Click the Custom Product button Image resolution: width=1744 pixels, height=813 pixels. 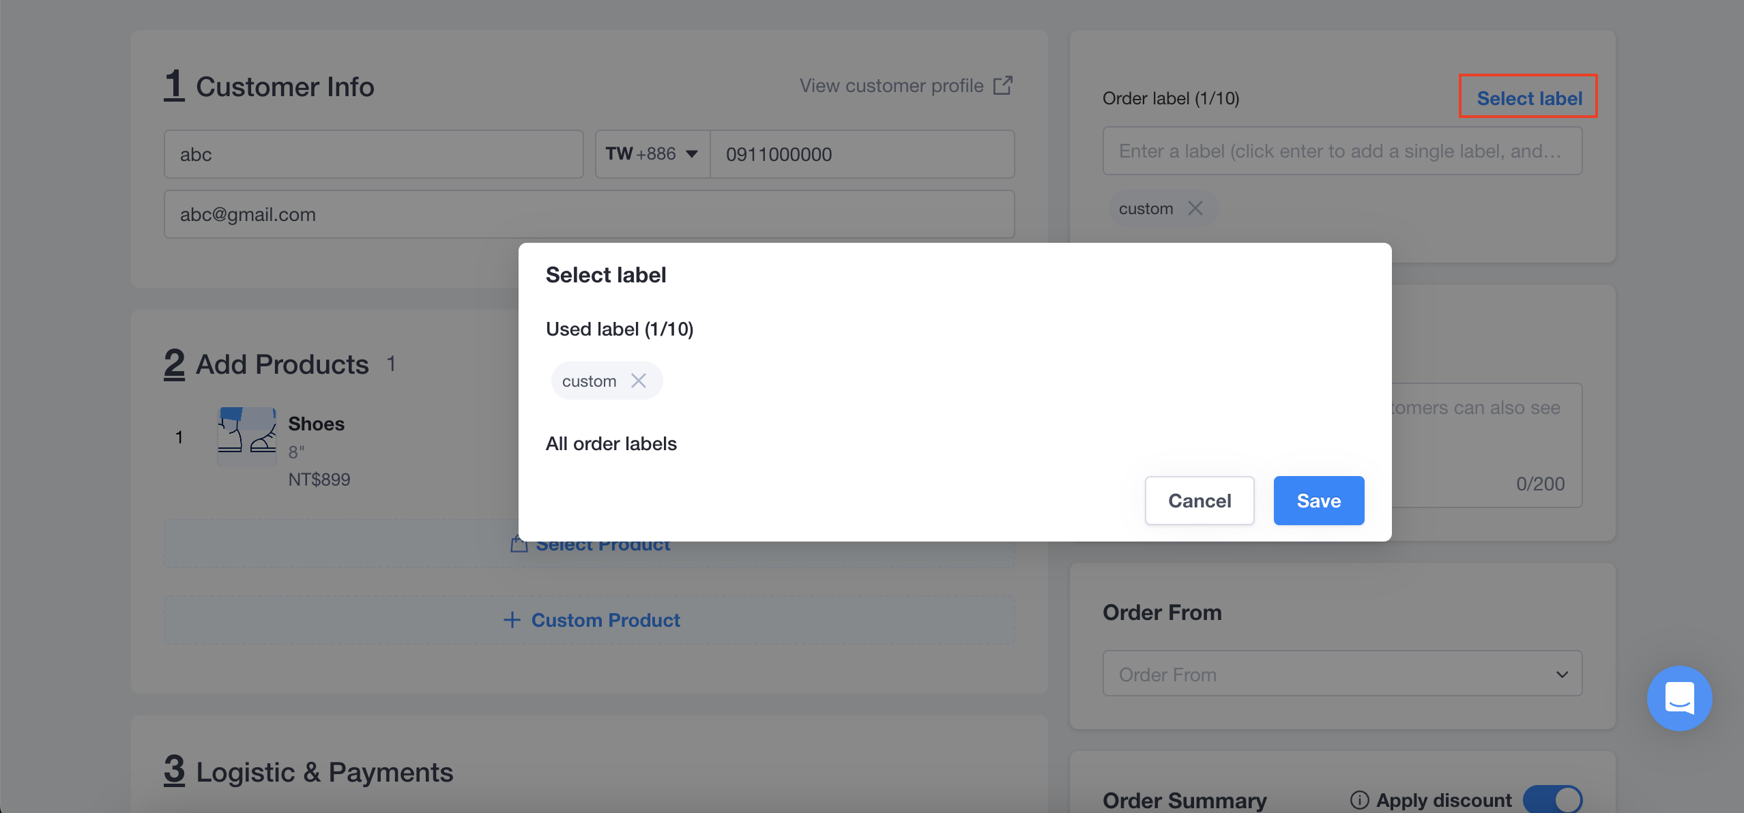pos(590,620)
